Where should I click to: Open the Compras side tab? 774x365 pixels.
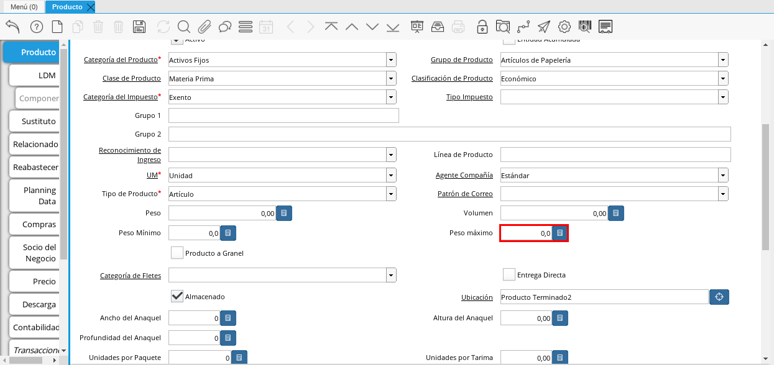(x=39, y=224)
